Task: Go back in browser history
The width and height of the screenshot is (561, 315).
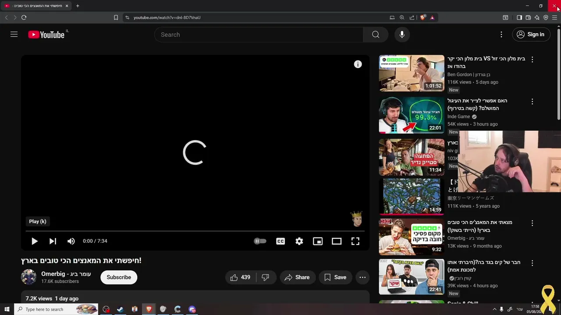Action: click(x=6, y=17)
